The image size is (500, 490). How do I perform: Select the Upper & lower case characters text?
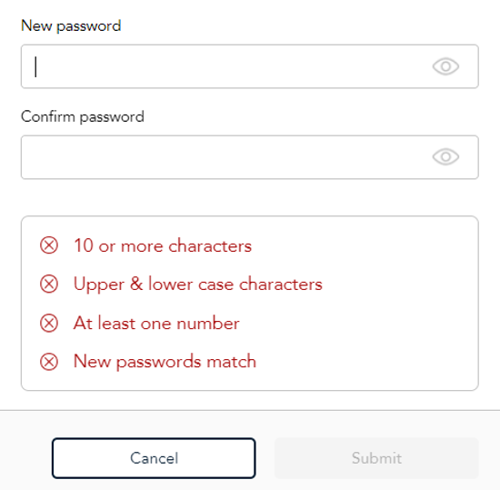coord(198,284)
